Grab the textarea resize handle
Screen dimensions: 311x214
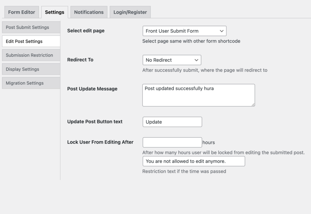point(253,104)
